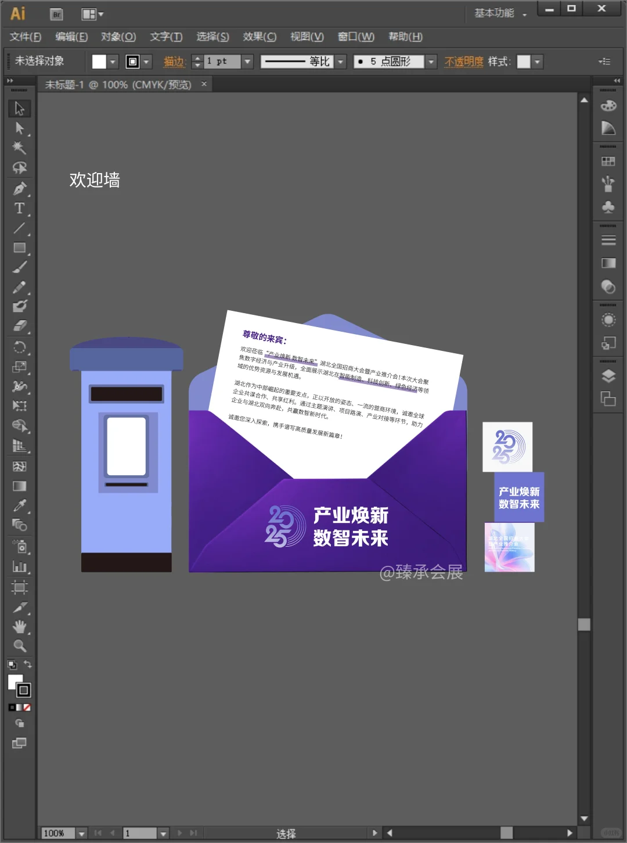Change the screen mode button
The image size is (627, 843).
coord(19,743)
